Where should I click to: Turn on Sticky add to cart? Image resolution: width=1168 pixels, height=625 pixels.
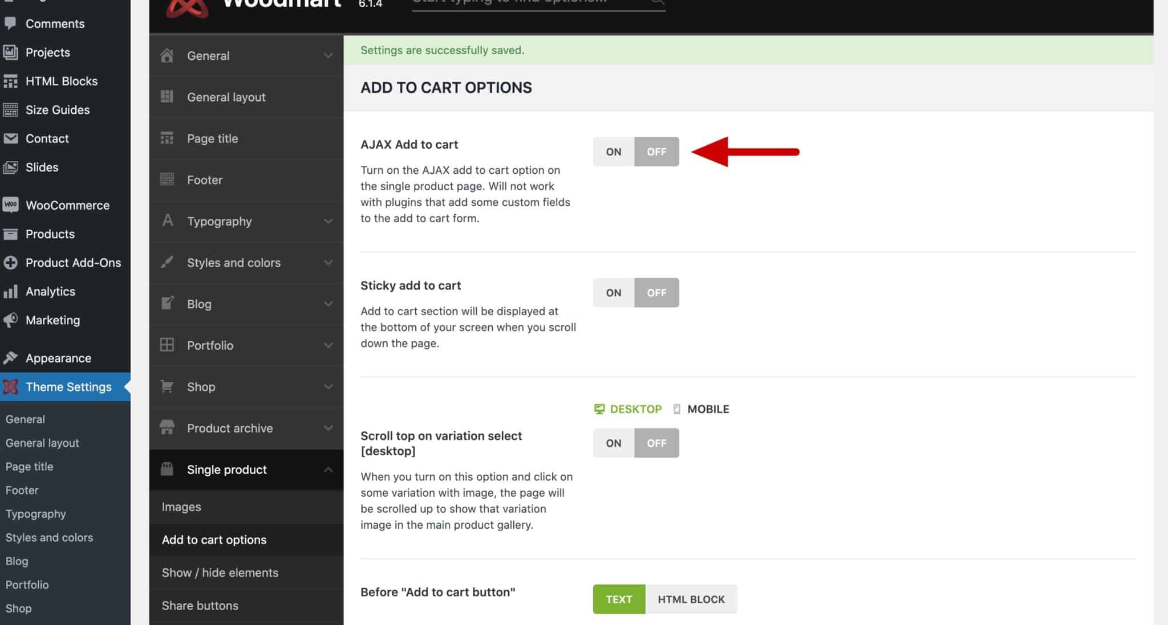[x=613, y=292]
